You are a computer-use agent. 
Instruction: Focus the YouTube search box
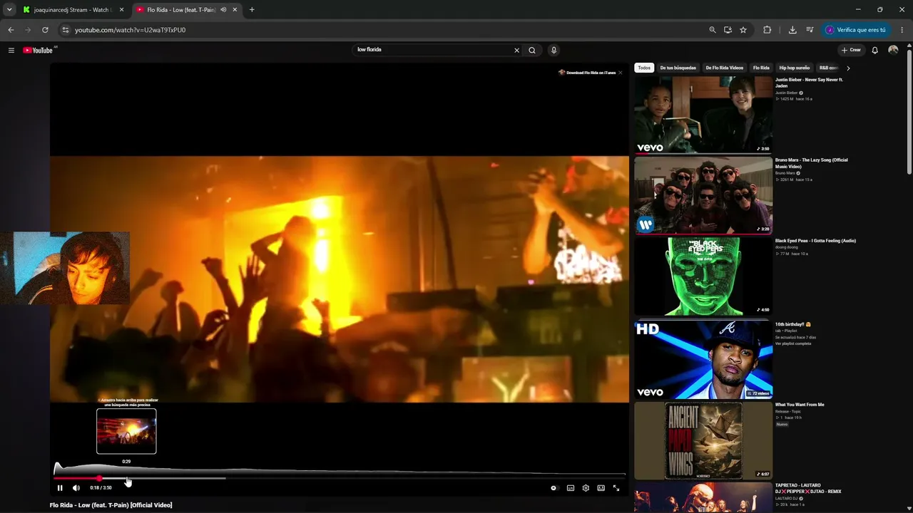(x=433, y=50)
